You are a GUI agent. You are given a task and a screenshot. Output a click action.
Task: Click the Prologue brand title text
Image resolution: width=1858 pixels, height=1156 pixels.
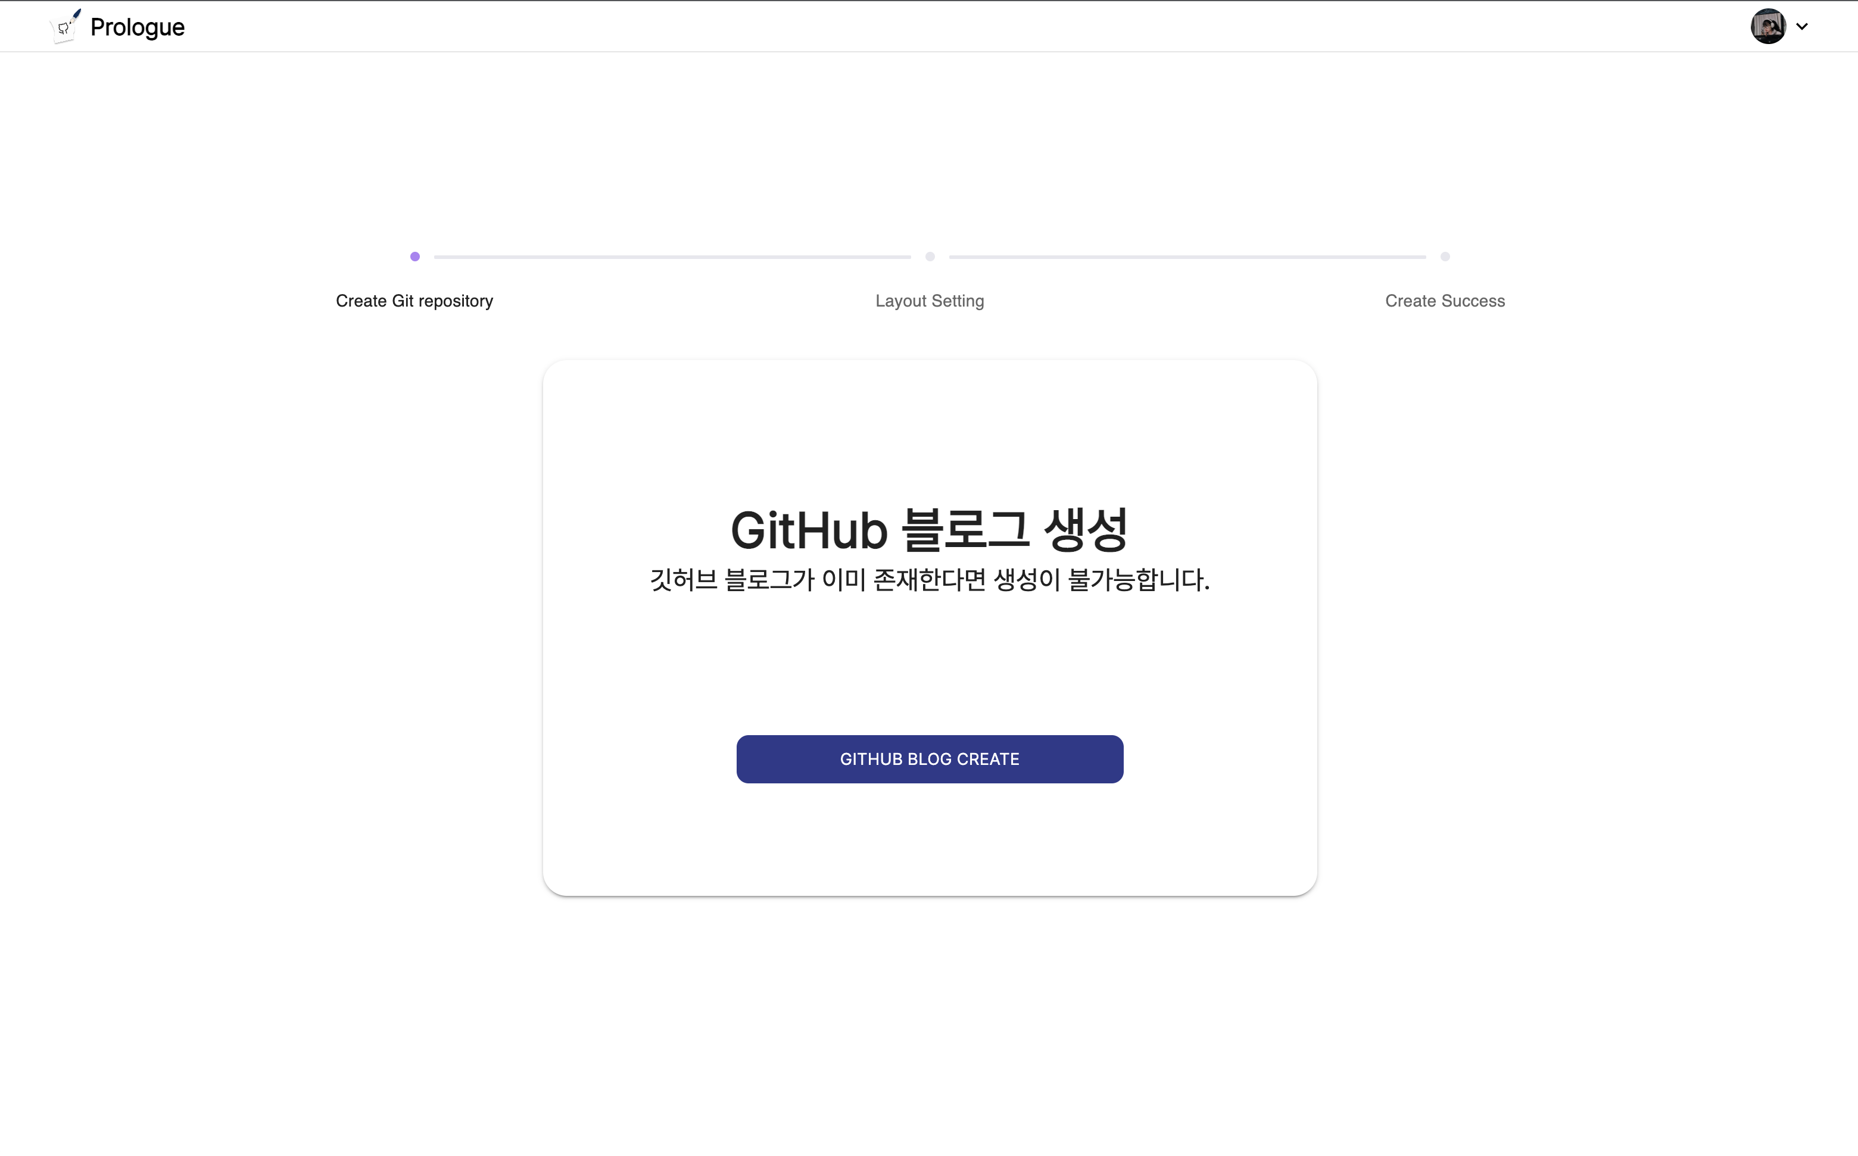[137, 27]
